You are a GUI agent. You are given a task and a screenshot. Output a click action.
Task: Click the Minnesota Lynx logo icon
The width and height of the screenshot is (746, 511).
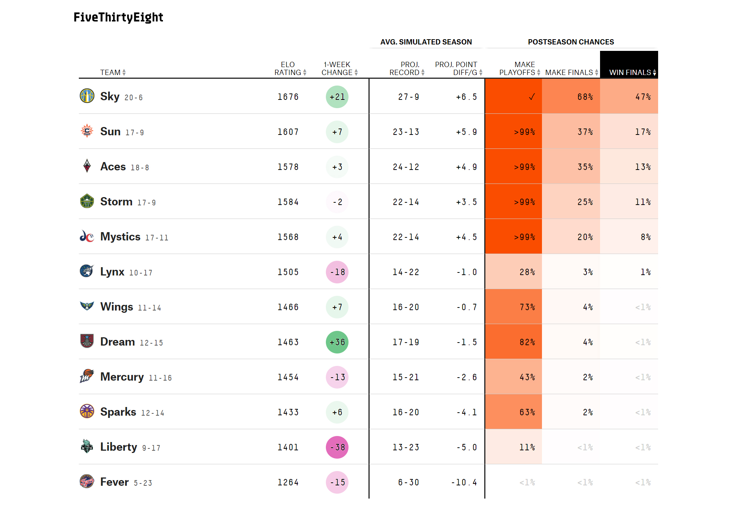pyautogui.click(x=87, y=271)
